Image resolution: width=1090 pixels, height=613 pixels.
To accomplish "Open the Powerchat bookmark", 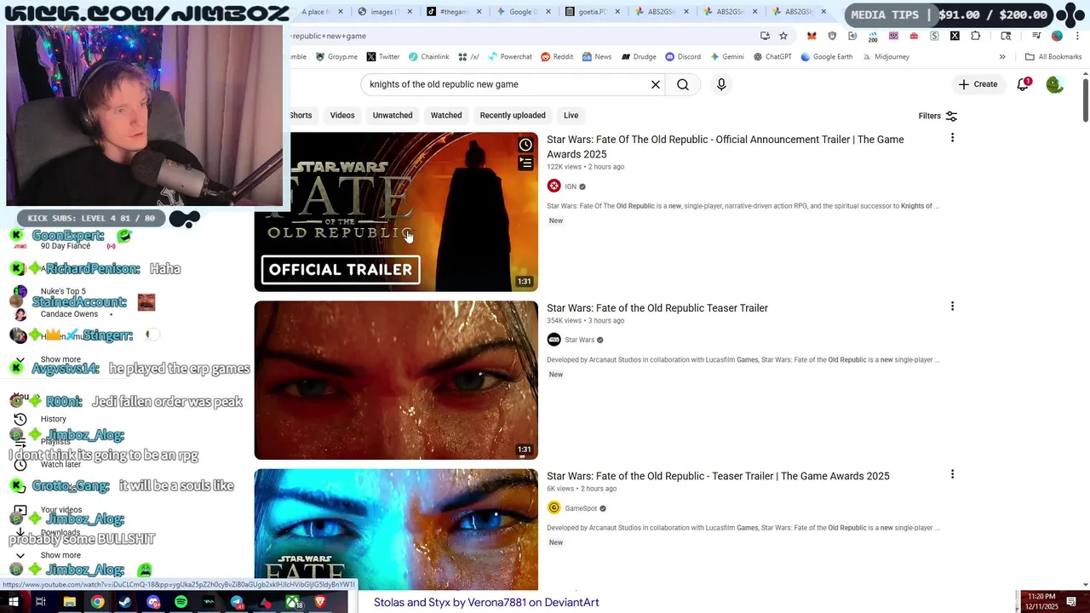I will pos(508,57).
